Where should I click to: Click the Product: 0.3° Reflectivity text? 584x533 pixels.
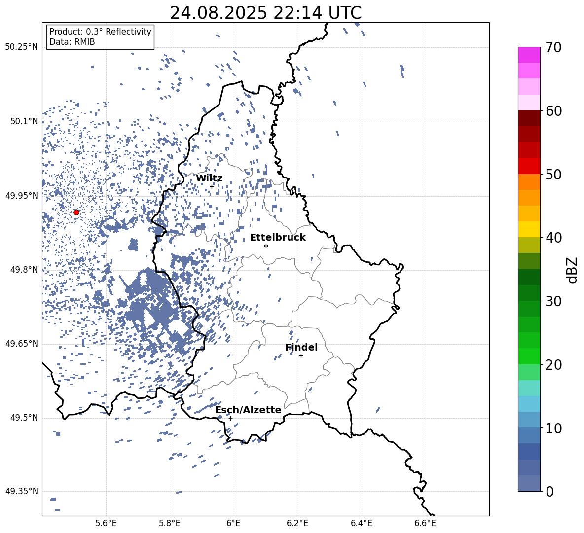coord(100,32)
